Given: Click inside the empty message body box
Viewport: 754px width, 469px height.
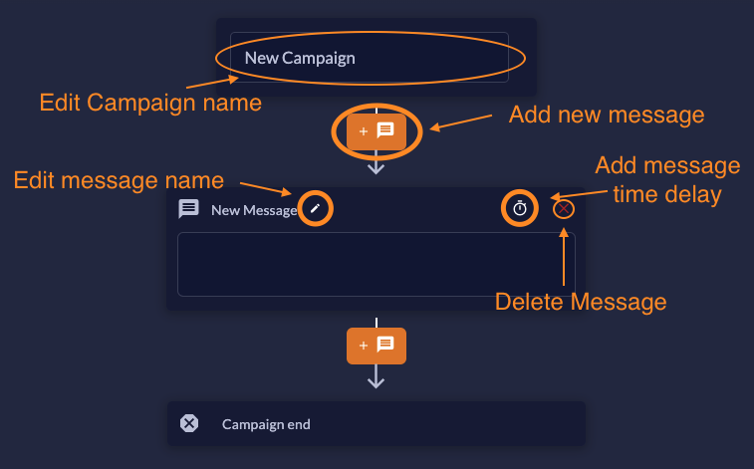Looking at the screenshot, I should (377, 264).
